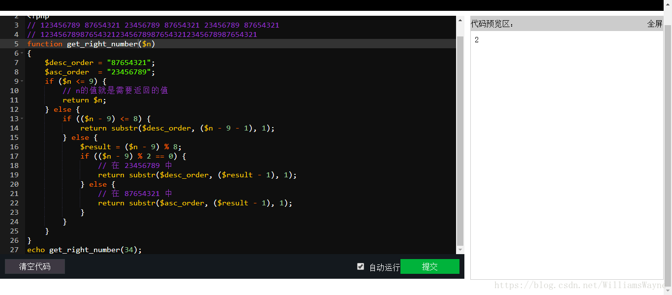Image resolution: width=672 pixels, height=295 pixels.
Task: Click line number 27 in the gutter
Action: (x=14, y=250)
